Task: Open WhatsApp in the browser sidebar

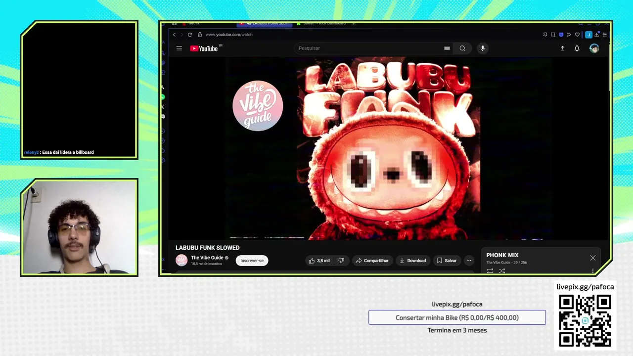Action: 163,97
